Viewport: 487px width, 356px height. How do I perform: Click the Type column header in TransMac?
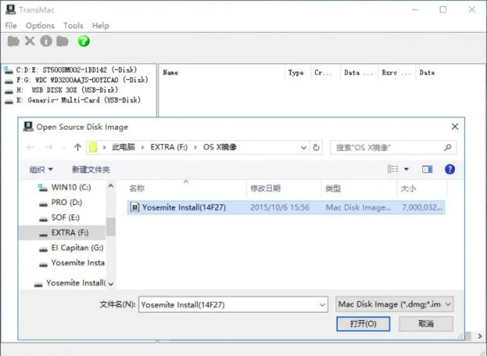[297, 73]
